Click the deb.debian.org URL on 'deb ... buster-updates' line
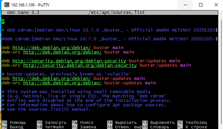The width and height of the screenshot is (223, 129). (x=52, y=79)
